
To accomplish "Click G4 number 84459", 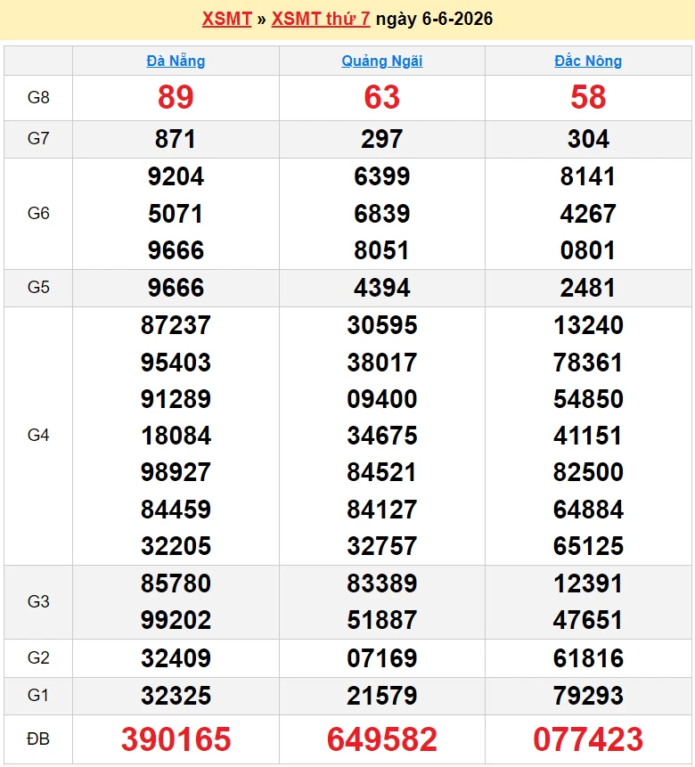I will [176, 510].
